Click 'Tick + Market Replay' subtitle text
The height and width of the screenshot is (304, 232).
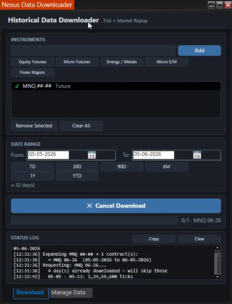point(125,21)
